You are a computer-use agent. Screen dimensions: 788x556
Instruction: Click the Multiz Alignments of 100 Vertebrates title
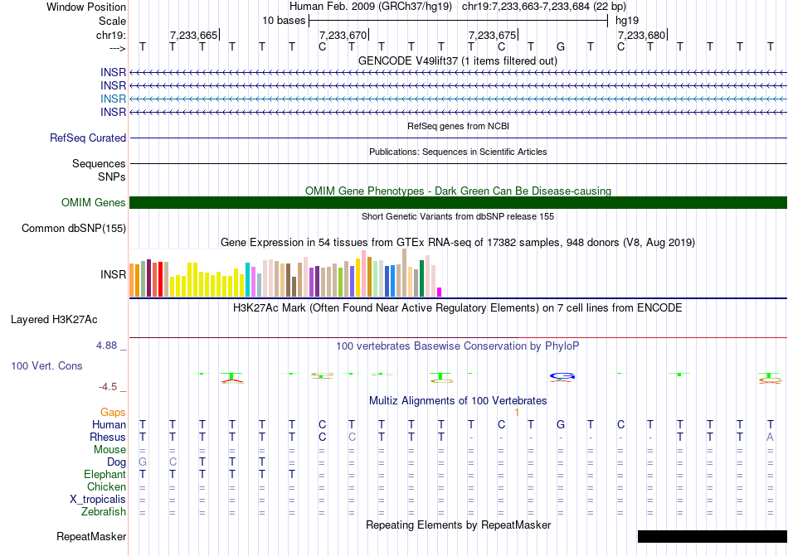[x=458, y=401]
